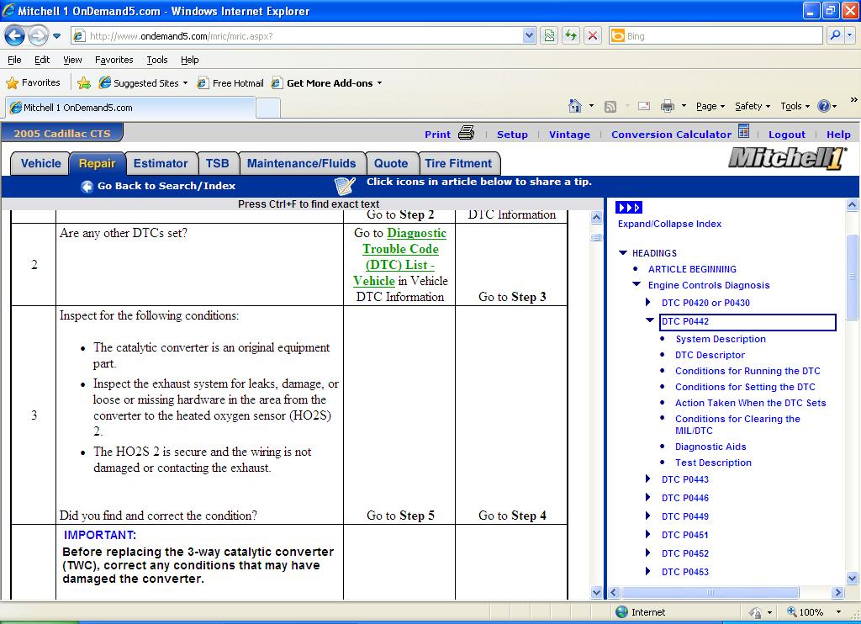
Task: Type in the Bing search box
Action: click(x=721, y=36)
